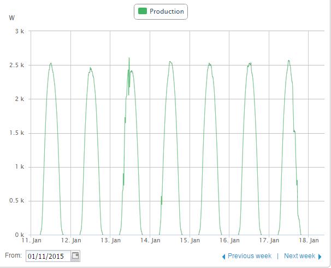The image size is (331, 268).
Task: Select the 16 Jan production peak
Action: (x=250, y=63)
